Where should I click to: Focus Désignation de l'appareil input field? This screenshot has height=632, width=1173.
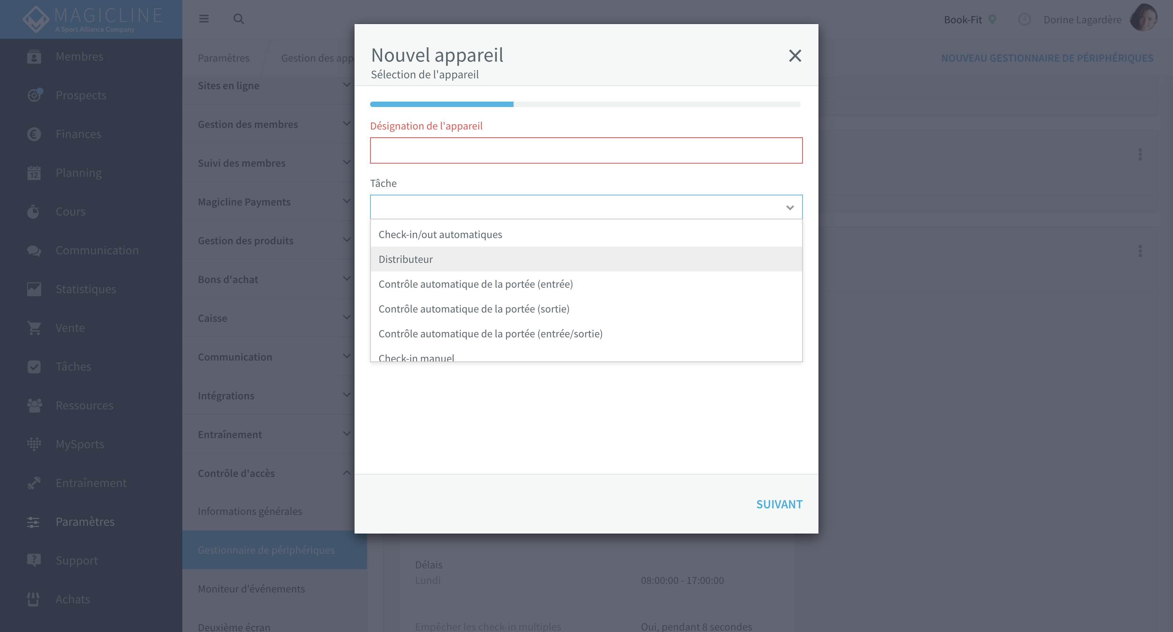[x=586, y=150]
